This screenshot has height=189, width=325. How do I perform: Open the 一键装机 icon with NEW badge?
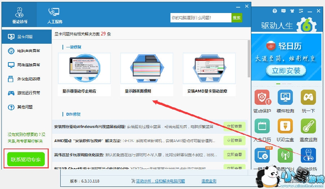point(262,155)
